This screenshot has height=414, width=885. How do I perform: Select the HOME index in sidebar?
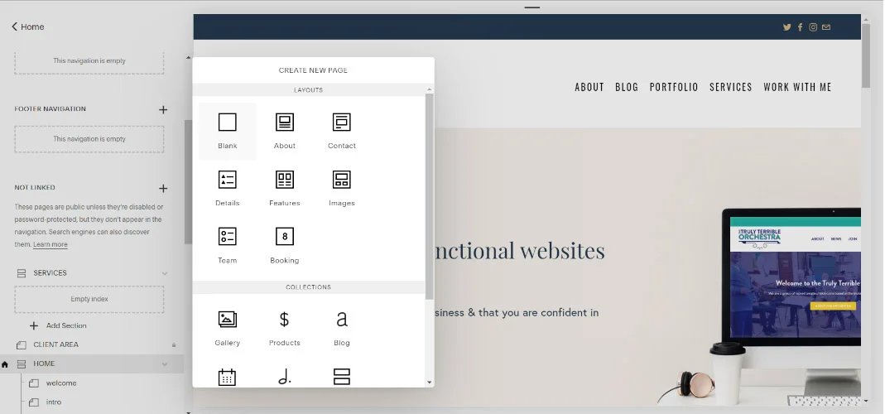44,363
